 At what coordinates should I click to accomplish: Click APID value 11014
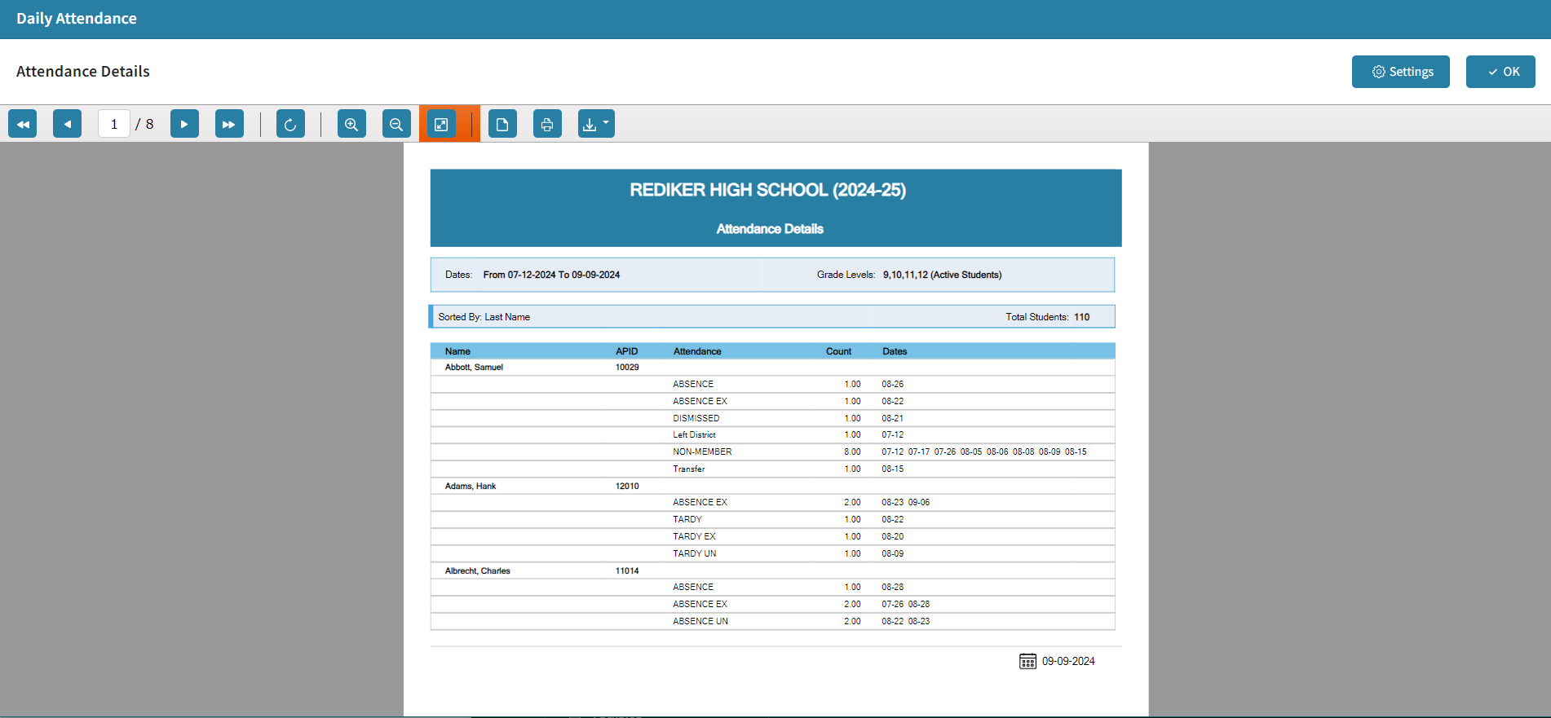[627, 571]
